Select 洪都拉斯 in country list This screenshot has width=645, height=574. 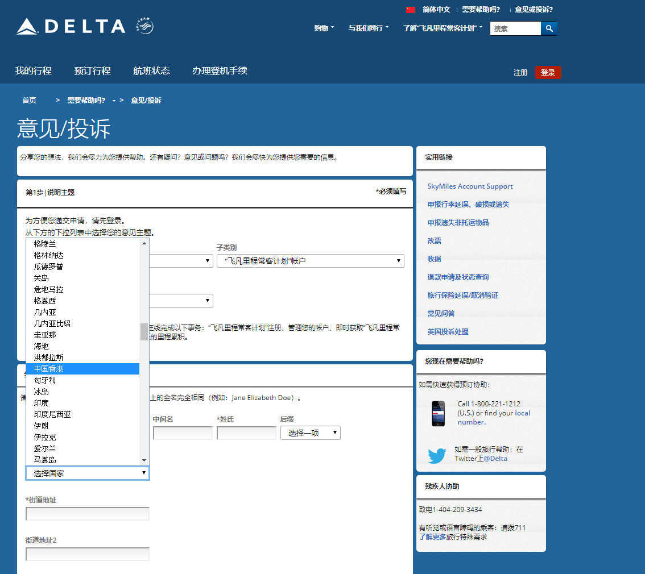(82, 357)
